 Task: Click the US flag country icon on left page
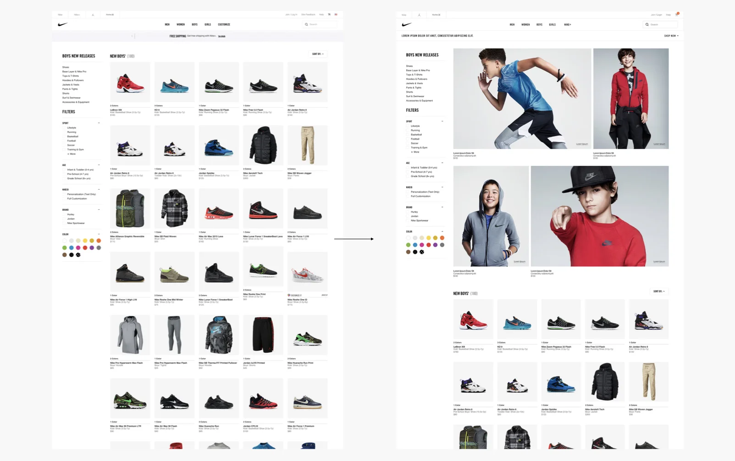336,15
